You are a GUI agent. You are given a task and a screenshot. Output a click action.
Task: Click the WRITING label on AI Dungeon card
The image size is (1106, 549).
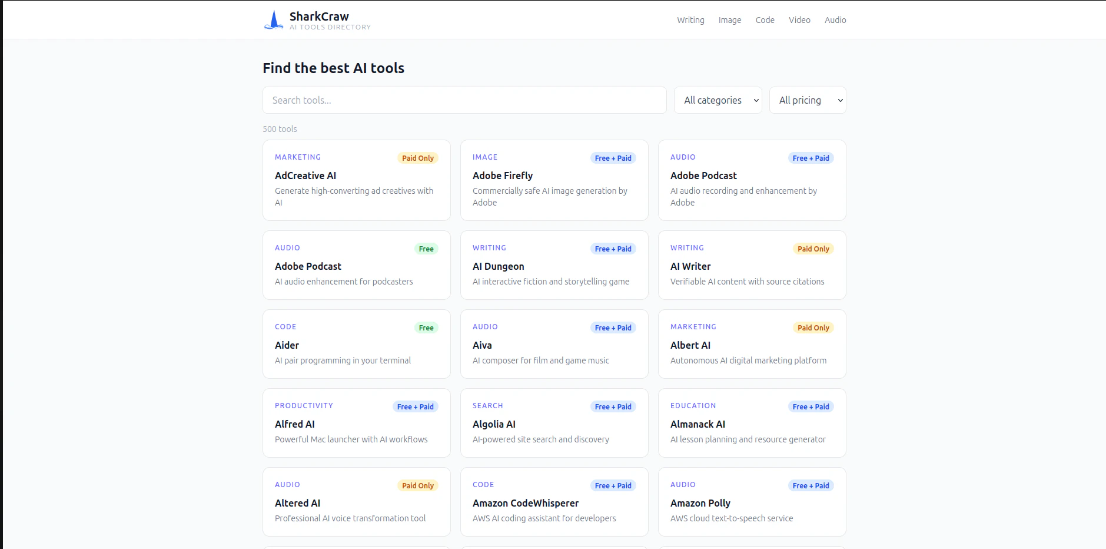tap(489, 248)
